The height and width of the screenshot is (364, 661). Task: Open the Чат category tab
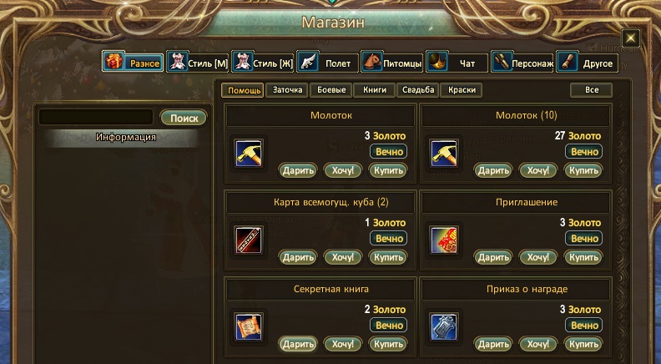click(x=457, y=63)
